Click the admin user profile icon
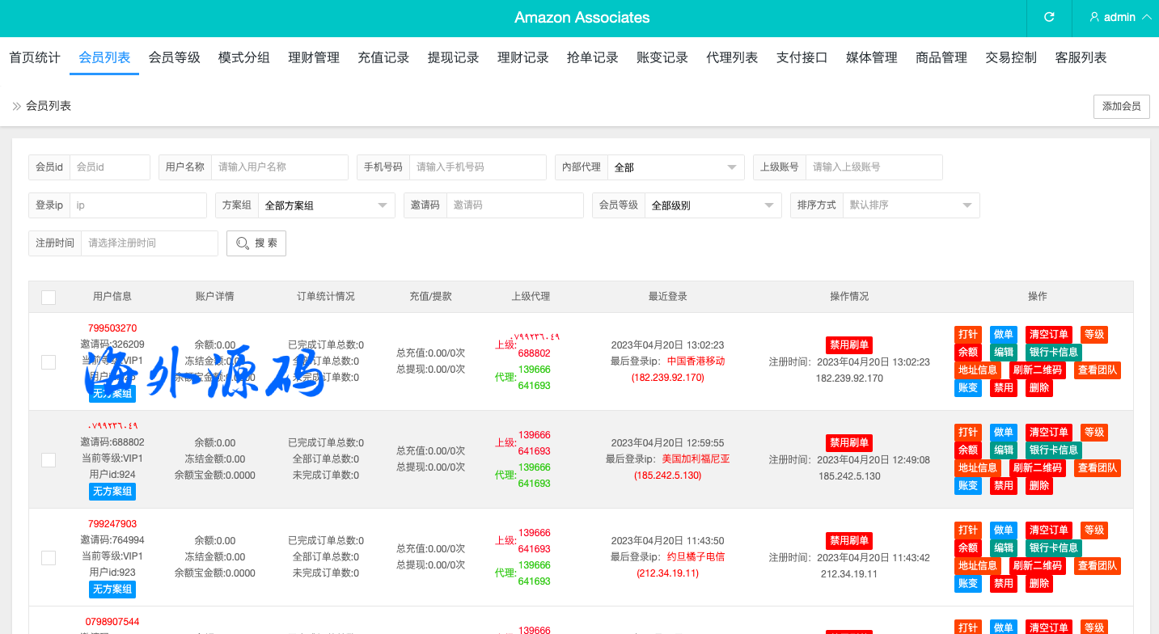The image size is (1159, 634). pos(1094,17)
